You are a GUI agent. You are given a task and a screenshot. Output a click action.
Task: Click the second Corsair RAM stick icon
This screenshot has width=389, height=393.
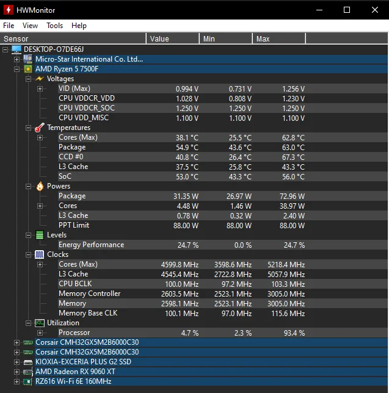coord(28,352)
